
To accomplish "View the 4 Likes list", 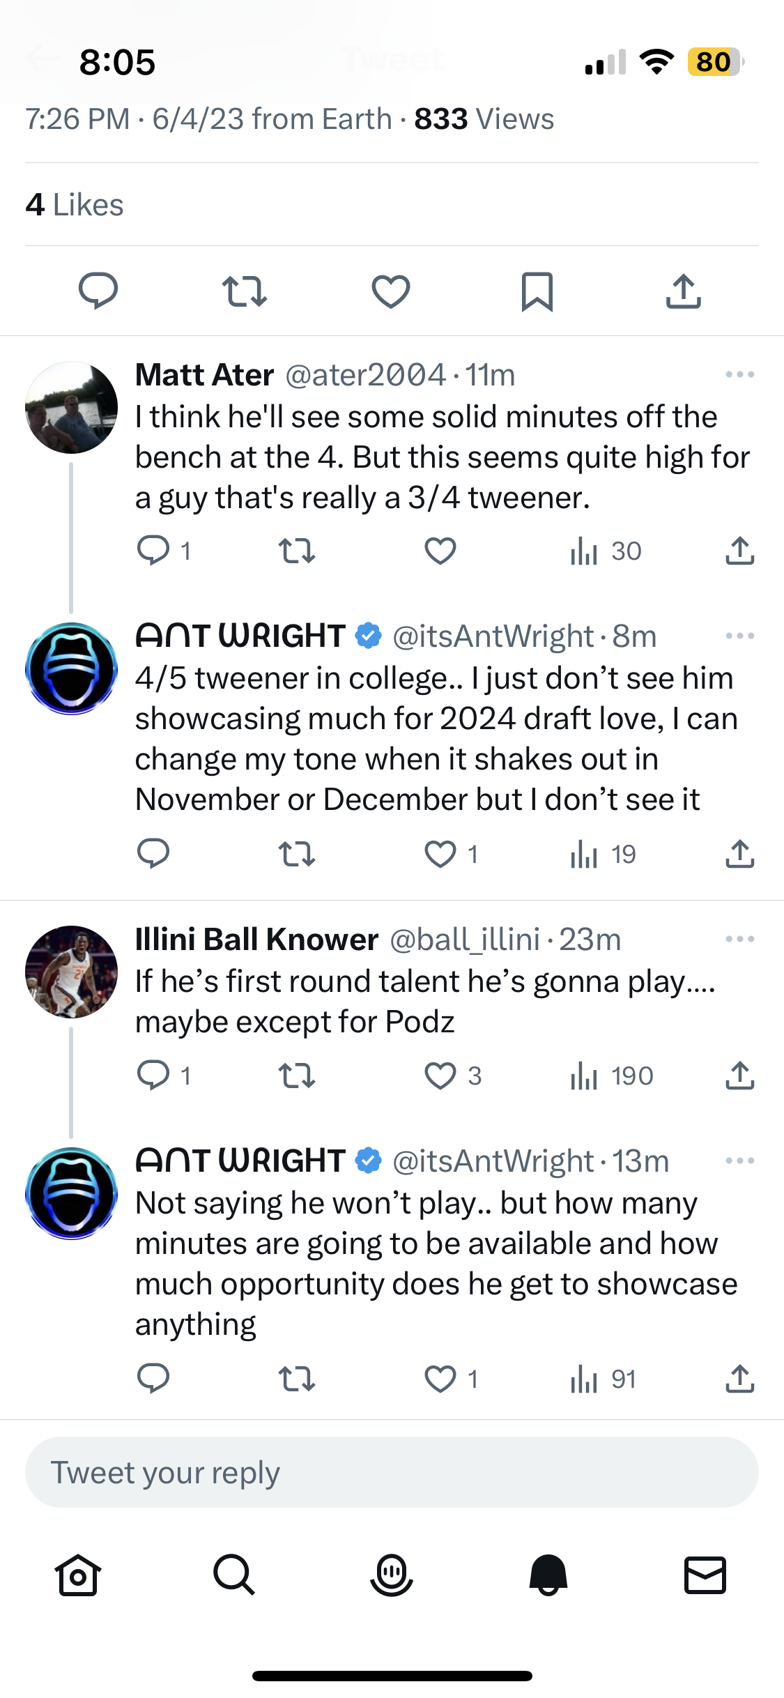I will pos(75,205).
